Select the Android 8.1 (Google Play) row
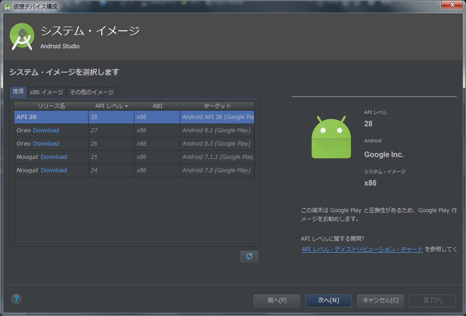Viewport: 466px width, 316px height. tap(134, 130)
